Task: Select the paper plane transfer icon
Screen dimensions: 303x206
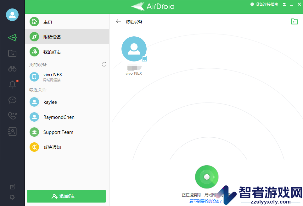Action: pyautogui.click(x=12, y=38)
